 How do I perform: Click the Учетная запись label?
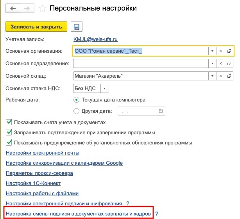coord(25,39)
